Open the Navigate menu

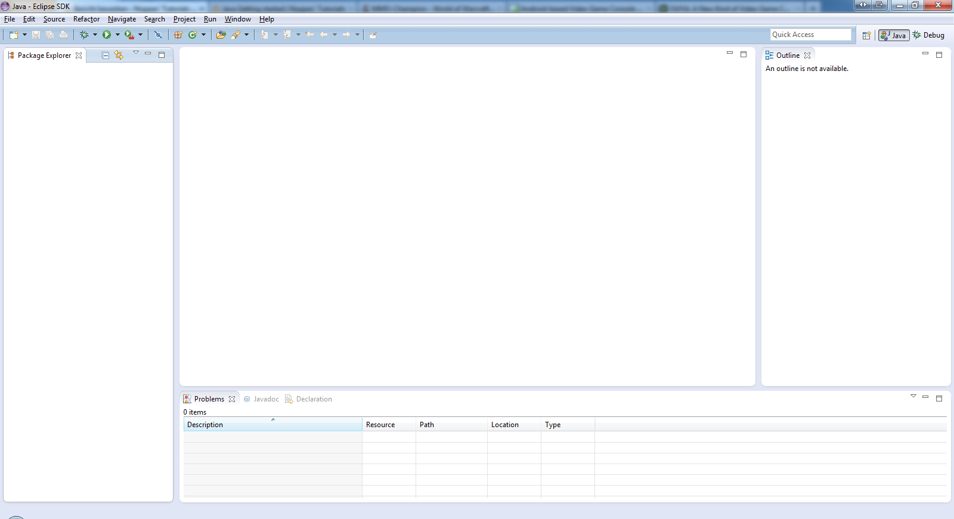tap(122, 19)
